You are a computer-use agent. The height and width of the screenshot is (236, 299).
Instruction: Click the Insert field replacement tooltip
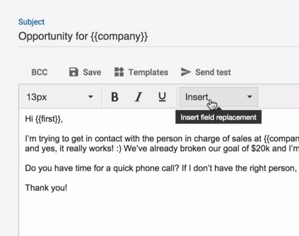[218, 117]
